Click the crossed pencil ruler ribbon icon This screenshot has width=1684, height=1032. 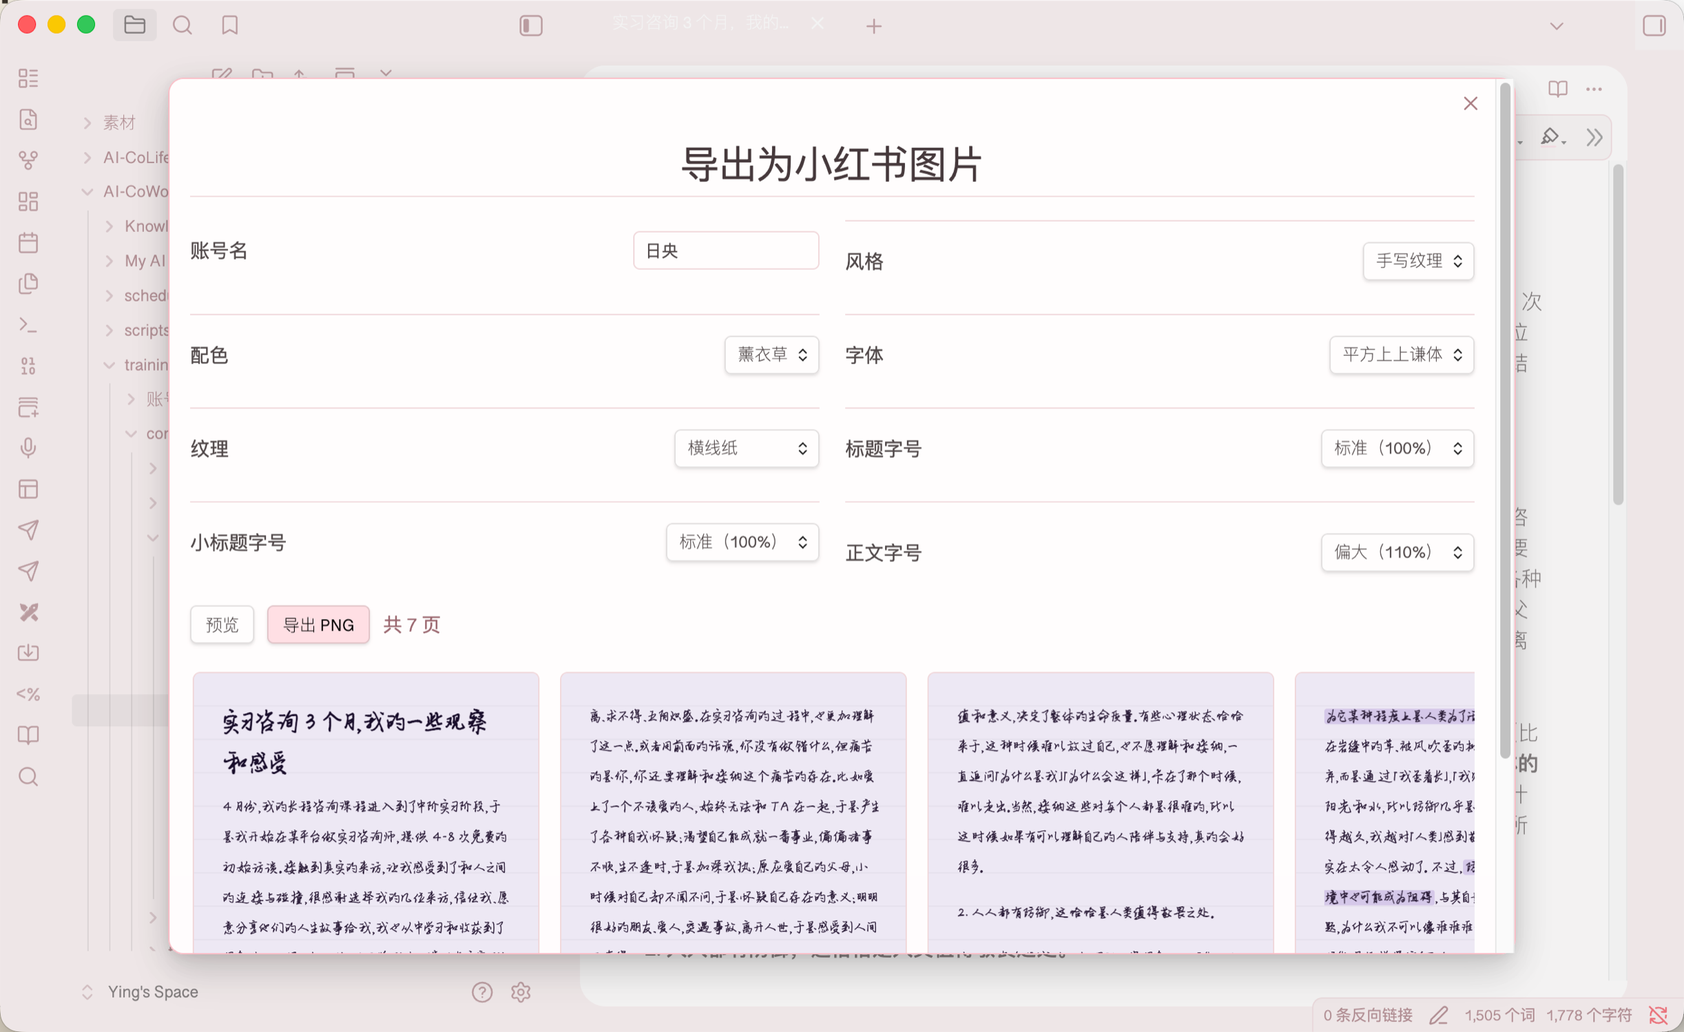click(x=28, y=612)
